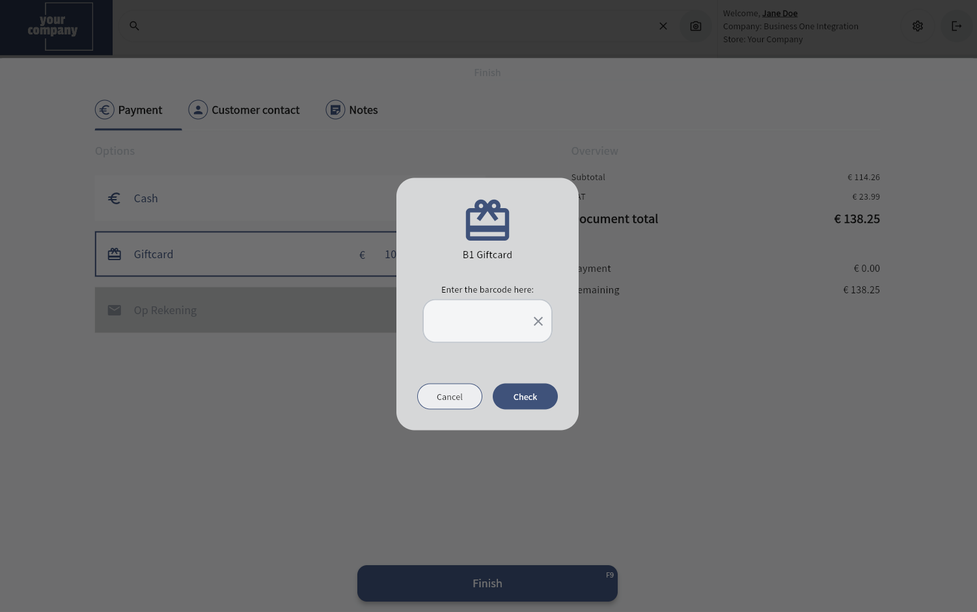
Task: Click the Your Company logo
Action: [x=56, y=27]
